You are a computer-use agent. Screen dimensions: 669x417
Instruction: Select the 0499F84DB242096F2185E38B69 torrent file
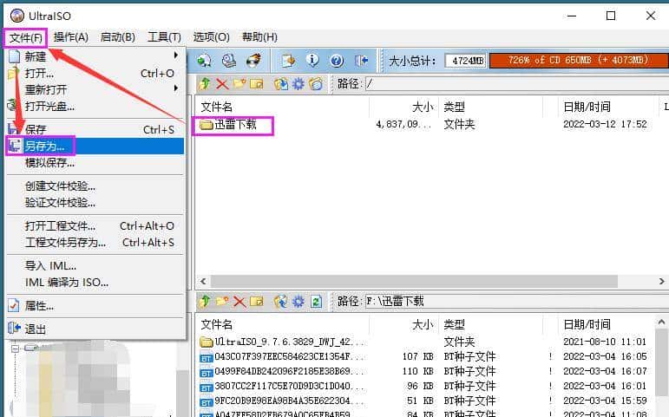(x=282, y=371)
